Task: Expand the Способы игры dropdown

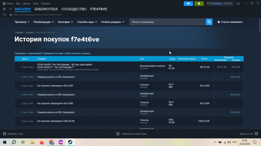Action: [87, 22]
